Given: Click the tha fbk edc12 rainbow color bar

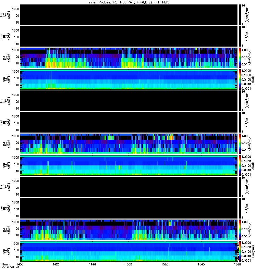Looking at the screenshot, I should [x=240, y=58].
